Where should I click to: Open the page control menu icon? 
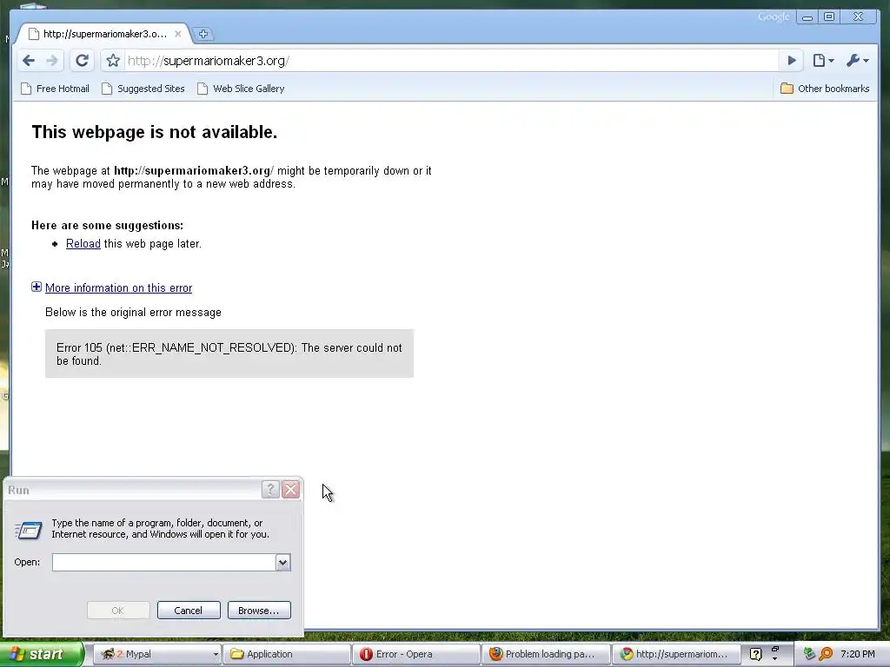[x=823, y=61]
